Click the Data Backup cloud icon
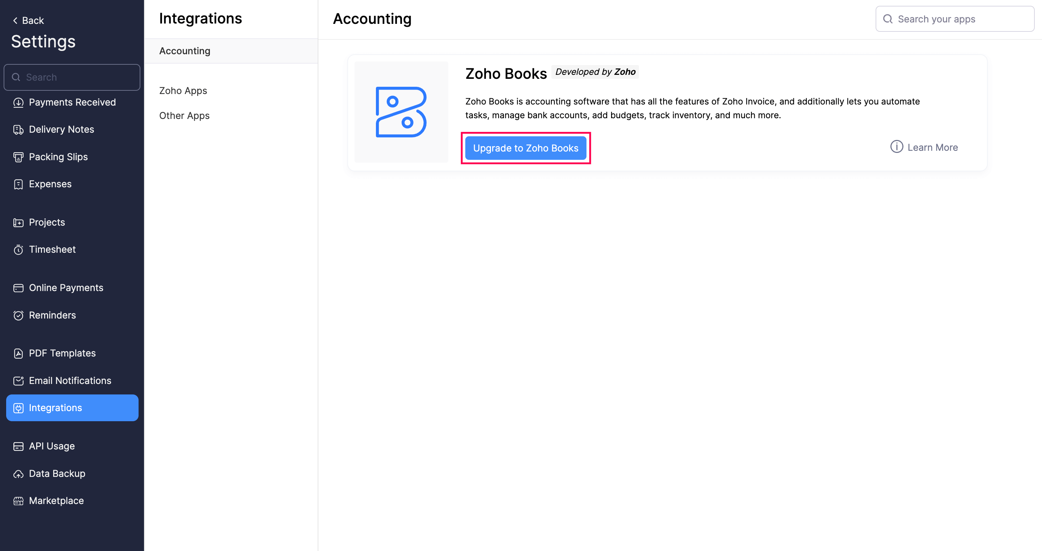The image size is (1042, 551). click(x=18, y=474)
